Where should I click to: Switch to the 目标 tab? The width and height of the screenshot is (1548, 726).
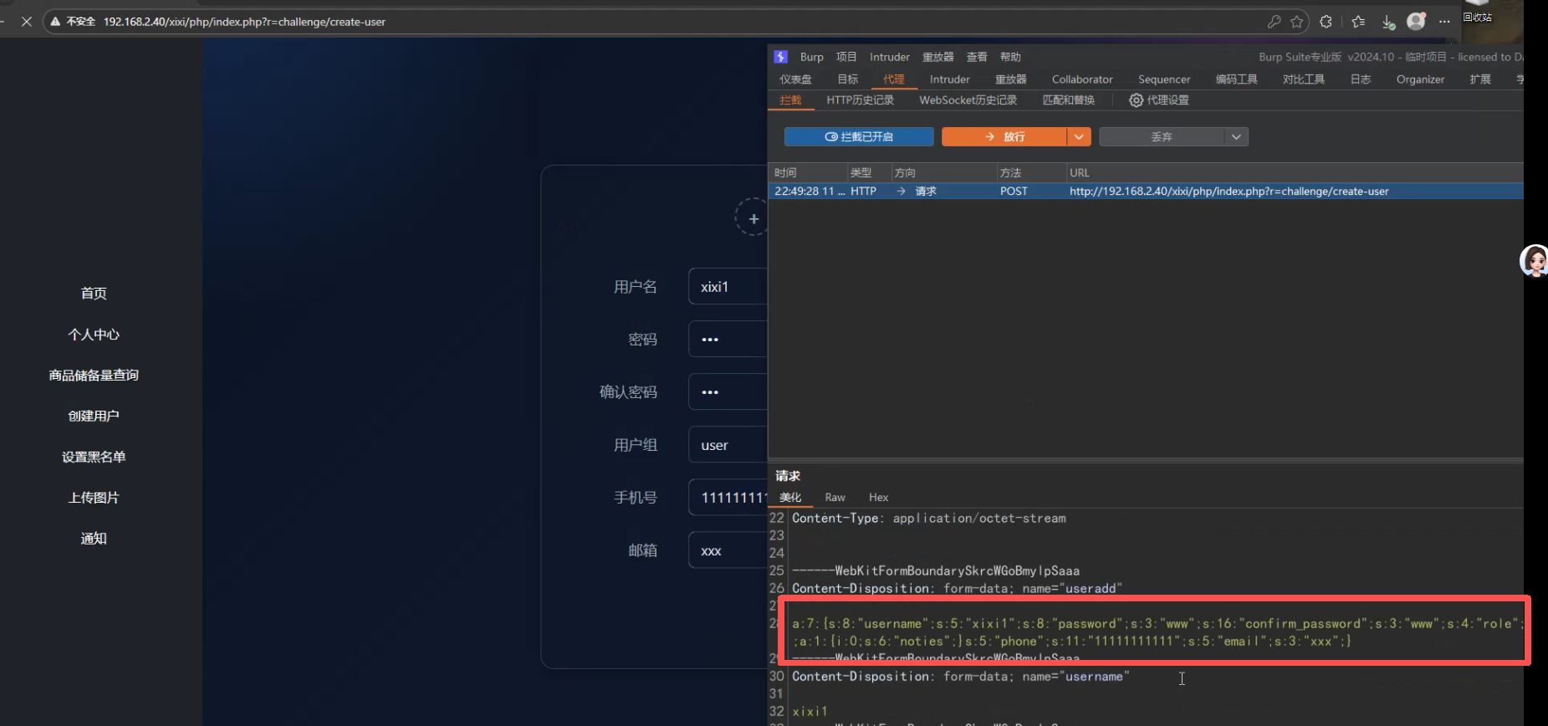click(848, 79)
